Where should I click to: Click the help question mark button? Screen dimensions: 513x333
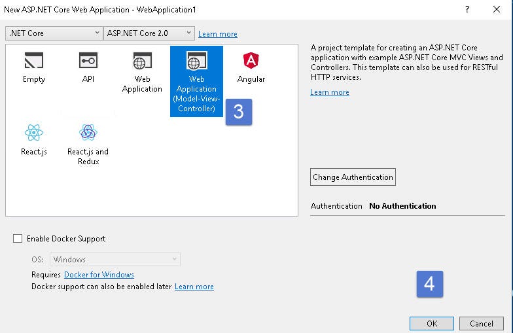467,9
